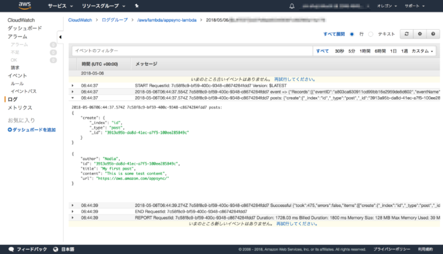Open the サポート support dropdown
This screenshot has height=254, width=443.
[415, 6]
